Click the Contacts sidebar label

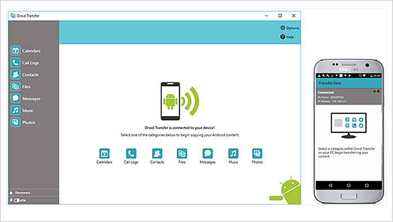point(30,75)
